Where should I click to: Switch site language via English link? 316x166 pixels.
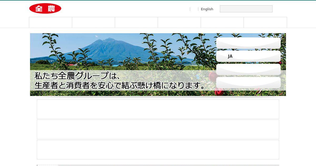[207, 9]
